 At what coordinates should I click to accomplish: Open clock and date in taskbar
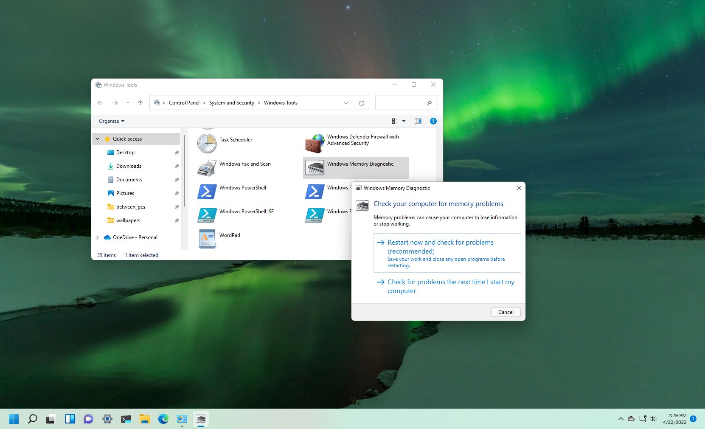674,419
